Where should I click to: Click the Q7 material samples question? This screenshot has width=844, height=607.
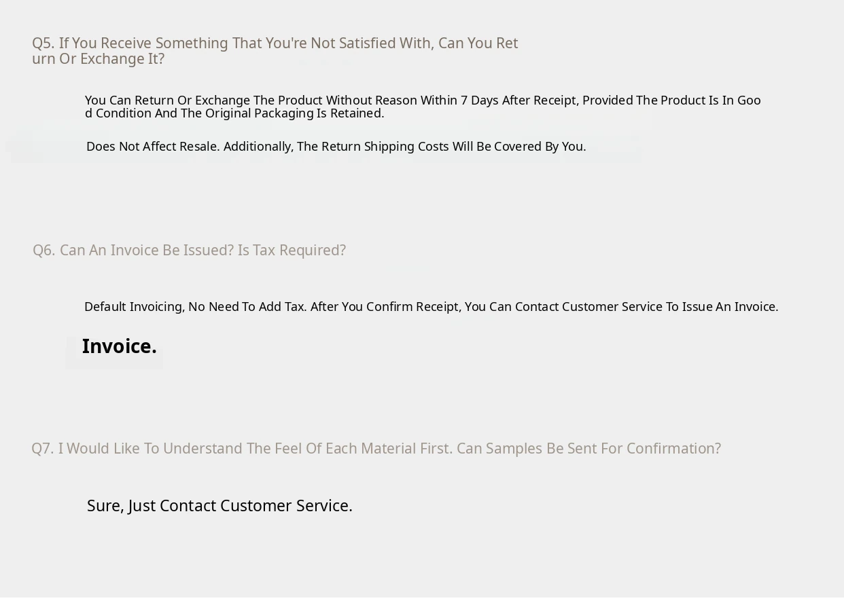pyautogui.click(x=376, y=449)
